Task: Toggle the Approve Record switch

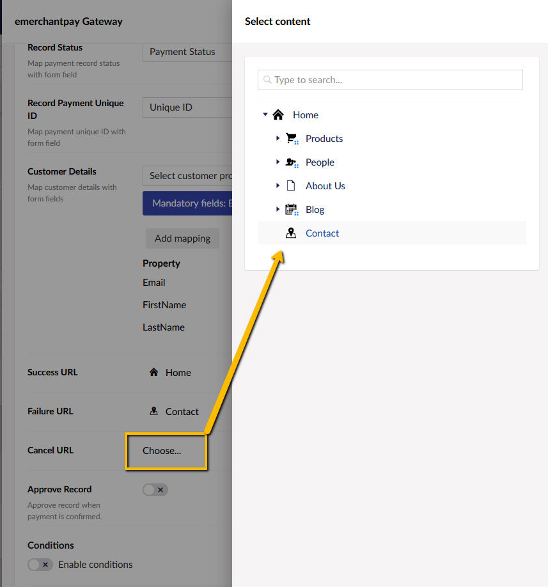Action: click(155, 490)
